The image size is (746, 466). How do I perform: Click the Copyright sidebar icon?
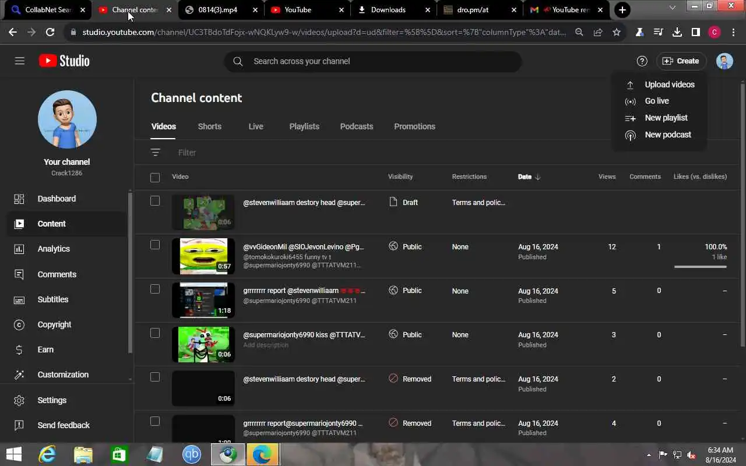click(x=19, y=324)
